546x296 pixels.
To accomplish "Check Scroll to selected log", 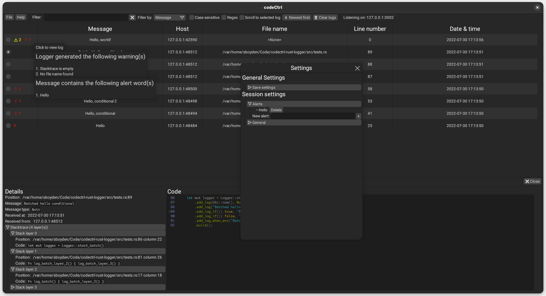I will click(242, 17).
